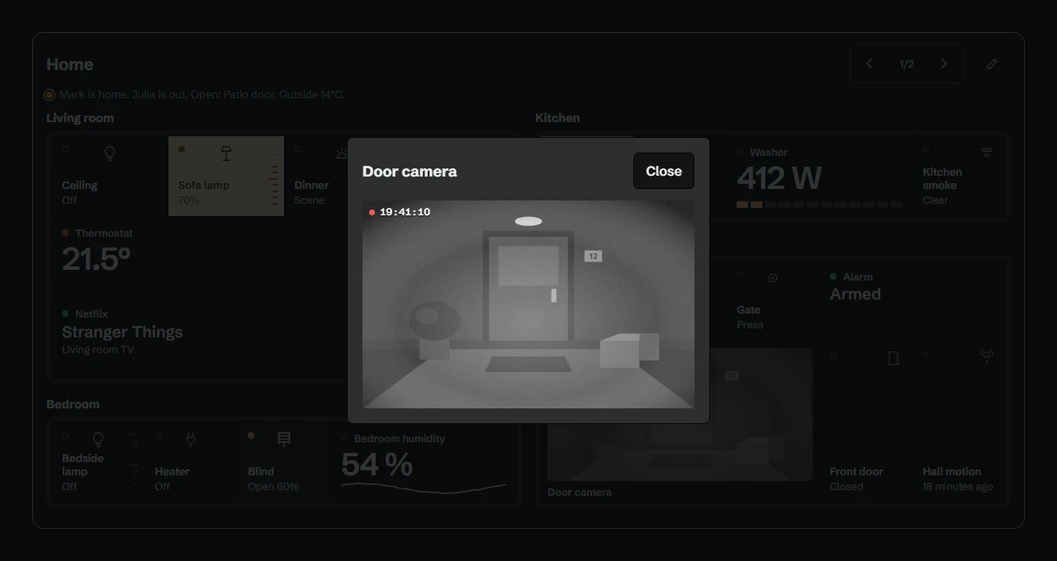Image resolution: width=1057 pixels, height=561 pixels.
Task: Click the Kitchen section heading
Action: 557,118
